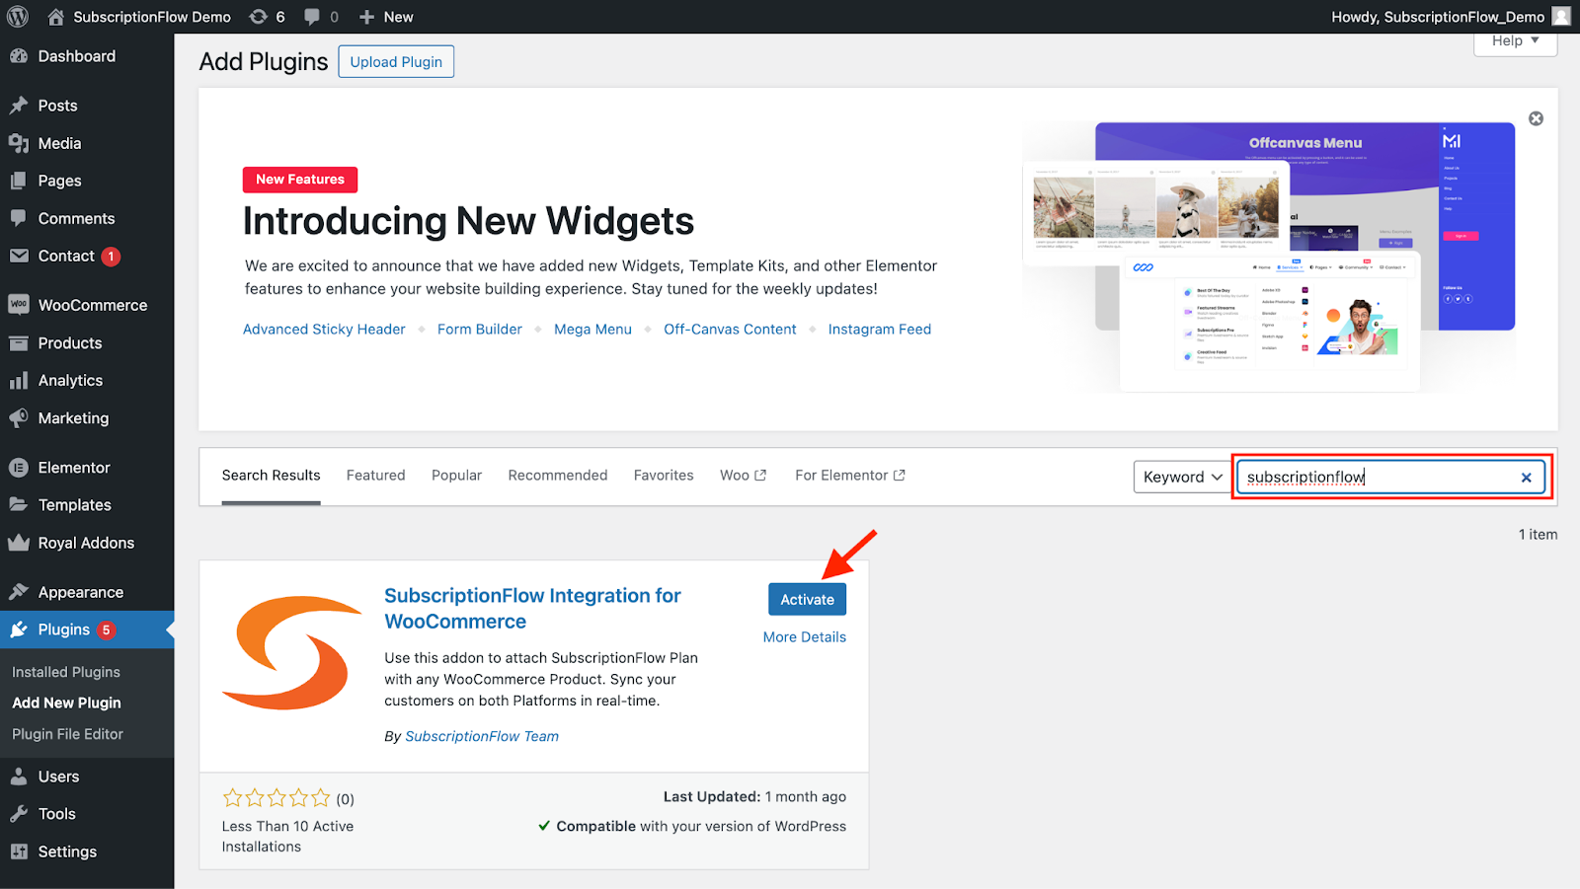
Task: Open SubscriptionFlow Integration for WooCommerce title
Action: pyautogui.click(x=532, y=609)
